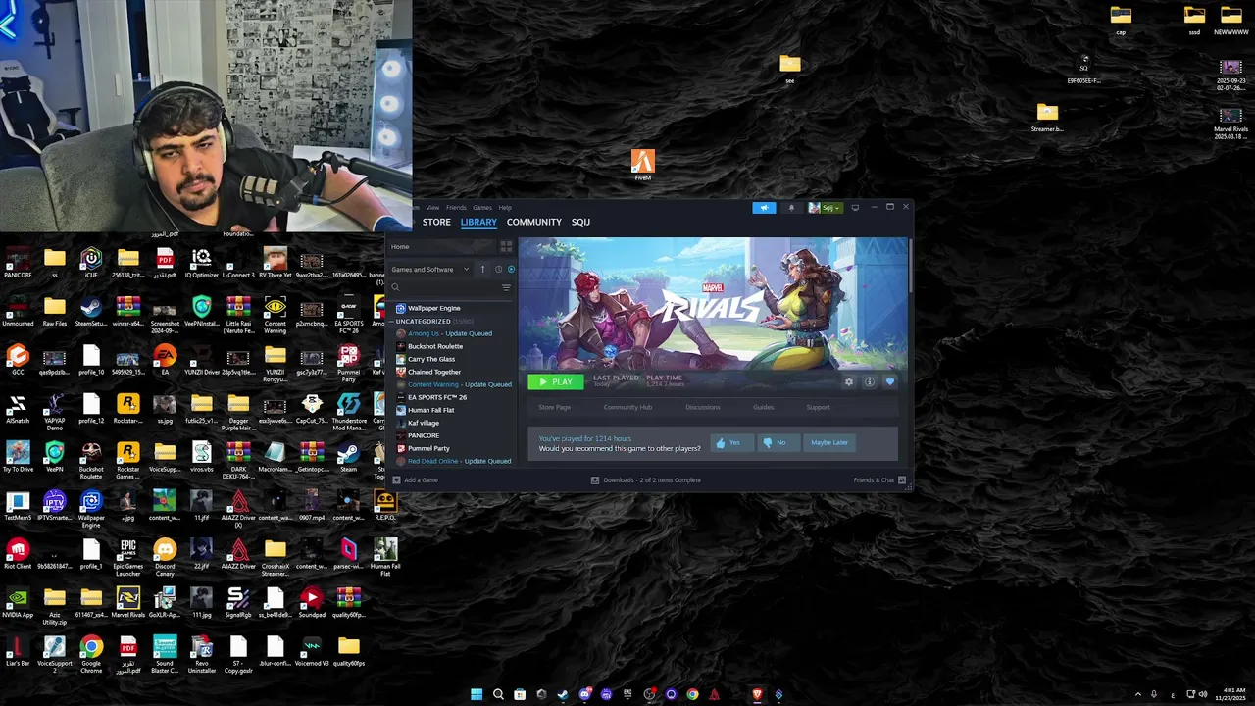The width and height of the screenshot is (1255, 706).
Task: Select the Discord Canary desktop icon
Action: coord(165,556)
